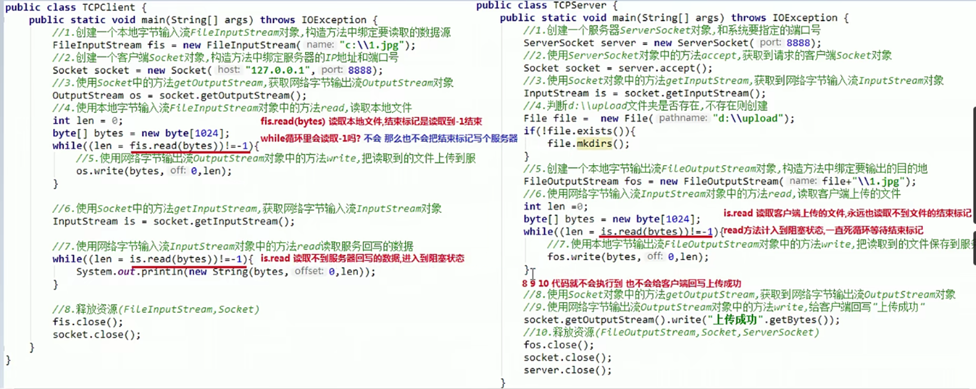Click comment '//4.判断d:\\upload文件夹是否存在'
The height and width of the screenshot is (389, 976).
(x=645, y=106)
